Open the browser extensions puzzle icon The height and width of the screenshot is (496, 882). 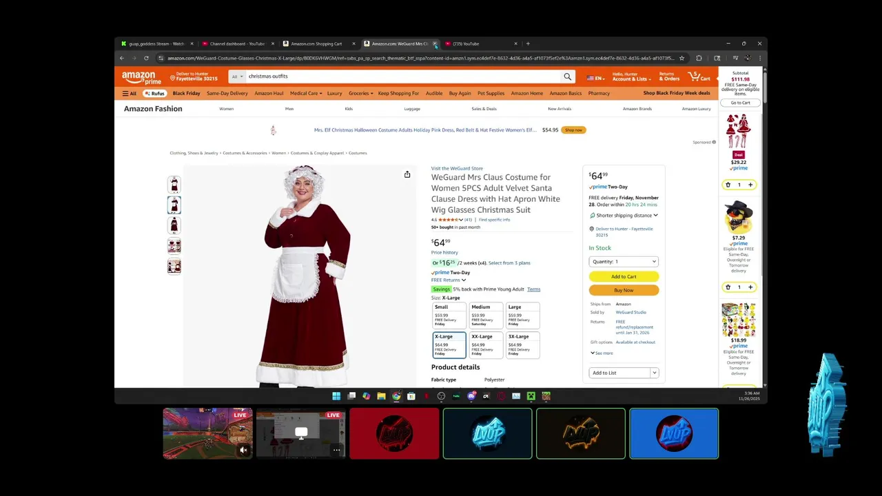[x=699, y=58]
